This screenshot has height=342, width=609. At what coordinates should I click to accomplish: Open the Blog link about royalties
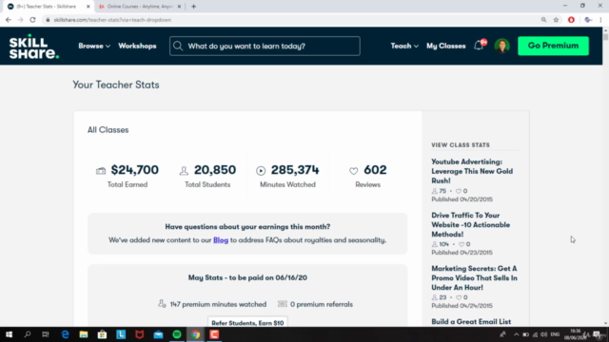click(221, 240)
